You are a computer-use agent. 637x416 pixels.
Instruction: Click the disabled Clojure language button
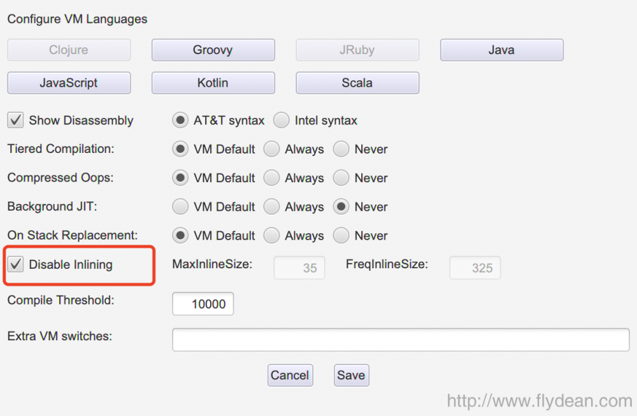coord(69,50)
